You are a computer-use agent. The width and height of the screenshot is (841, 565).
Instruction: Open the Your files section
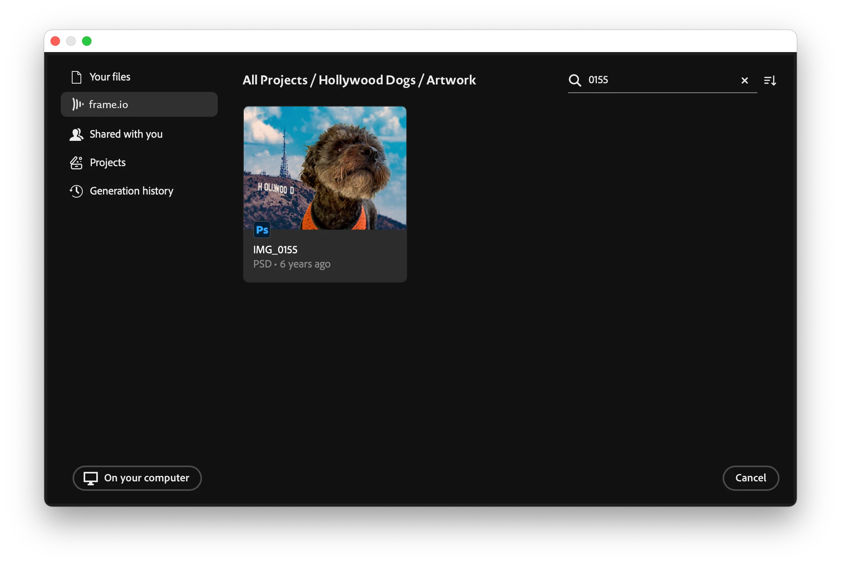point(110,77)
